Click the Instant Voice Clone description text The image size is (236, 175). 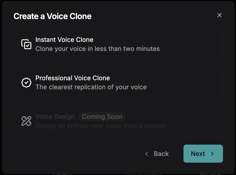pyautogui.click(x=97, y=49)
